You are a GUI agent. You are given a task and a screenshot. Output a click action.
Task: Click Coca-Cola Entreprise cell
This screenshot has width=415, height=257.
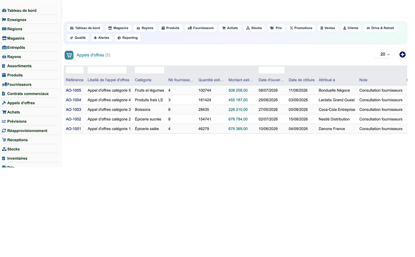click(337, 110)
